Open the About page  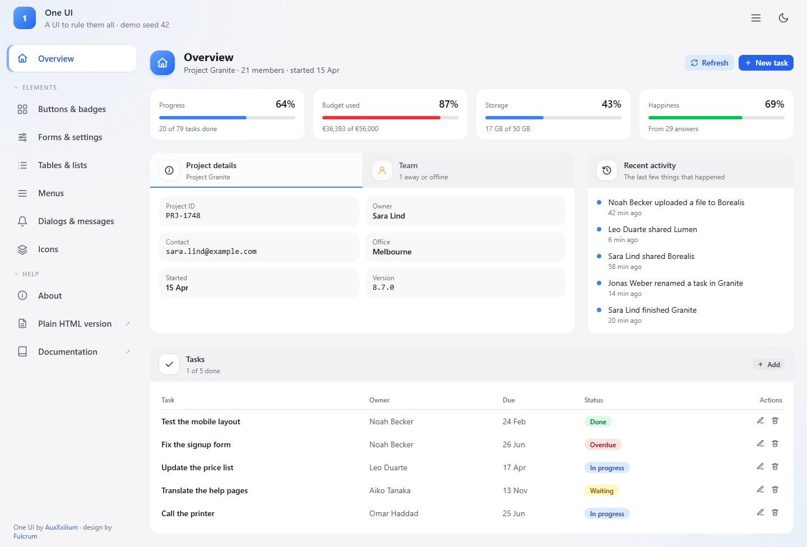point(72,296)
